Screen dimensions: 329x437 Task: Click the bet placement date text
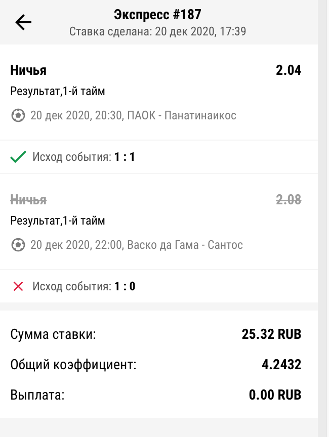pos(157,32)
